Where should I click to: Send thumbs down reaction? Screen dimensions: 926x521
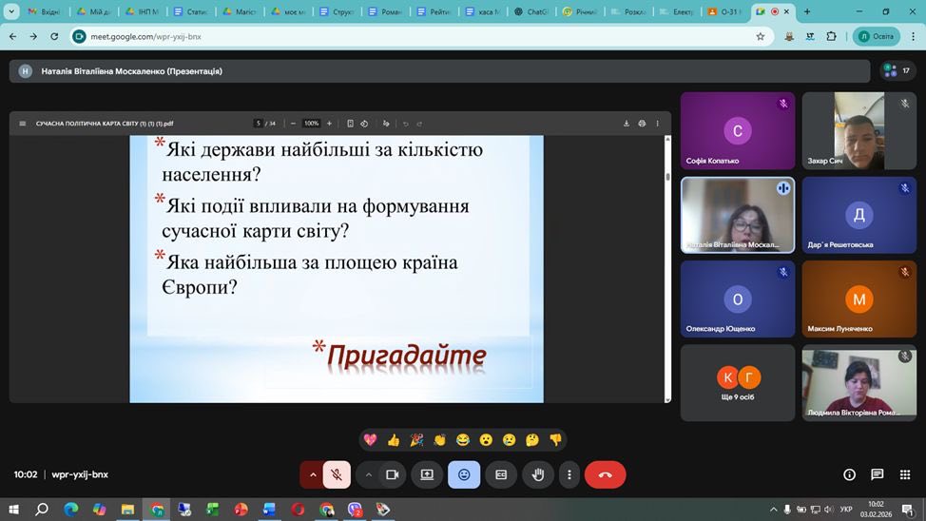[555, 439]
